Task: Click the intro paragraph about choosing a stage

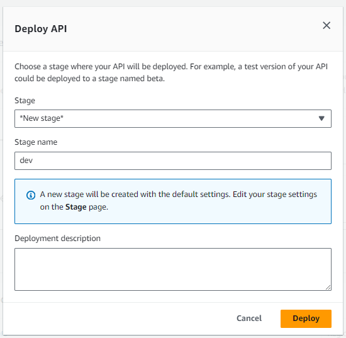Action: (x=171, y=72)
